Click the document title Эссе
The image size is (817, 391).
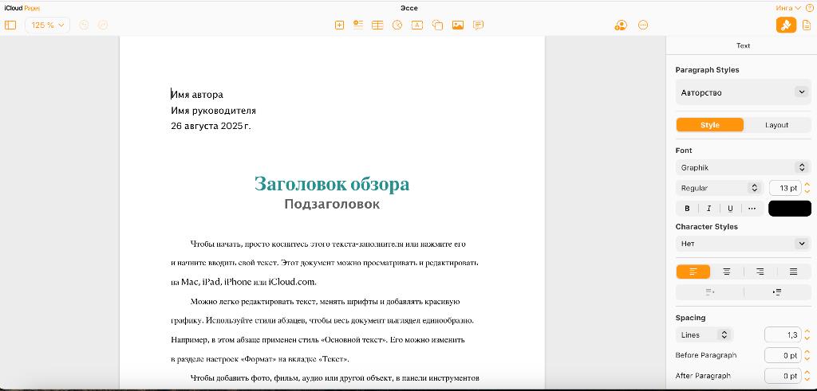[x=409, y=8]
